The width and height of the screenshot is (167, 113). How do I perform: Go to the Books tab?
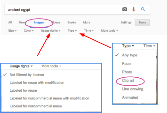coord(72,23)
